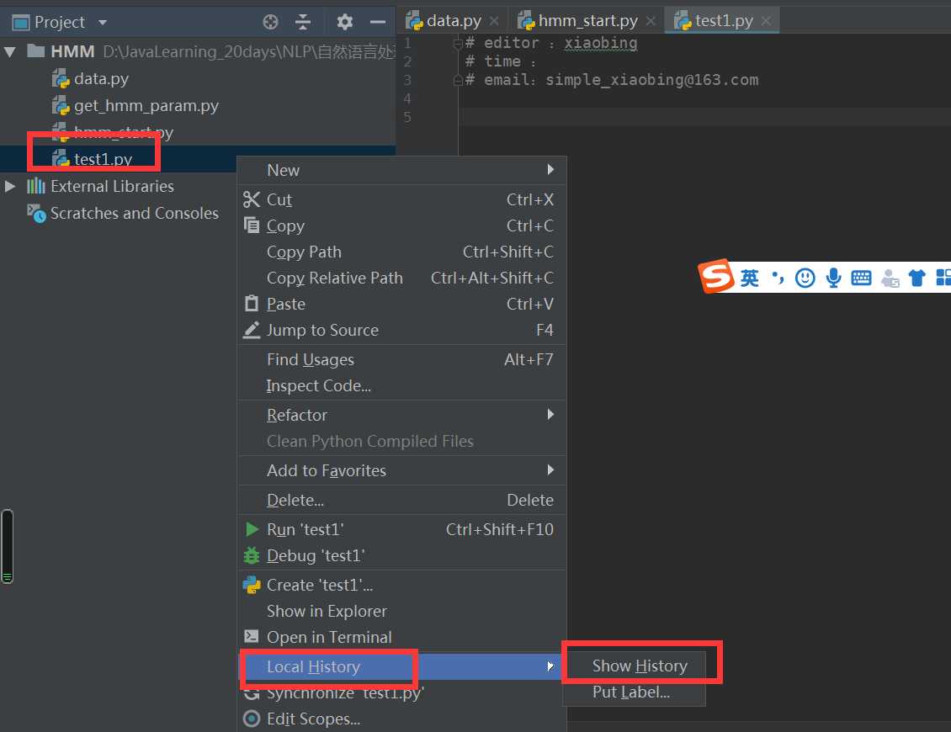Close the test1.py editor tab

point(766,21)
